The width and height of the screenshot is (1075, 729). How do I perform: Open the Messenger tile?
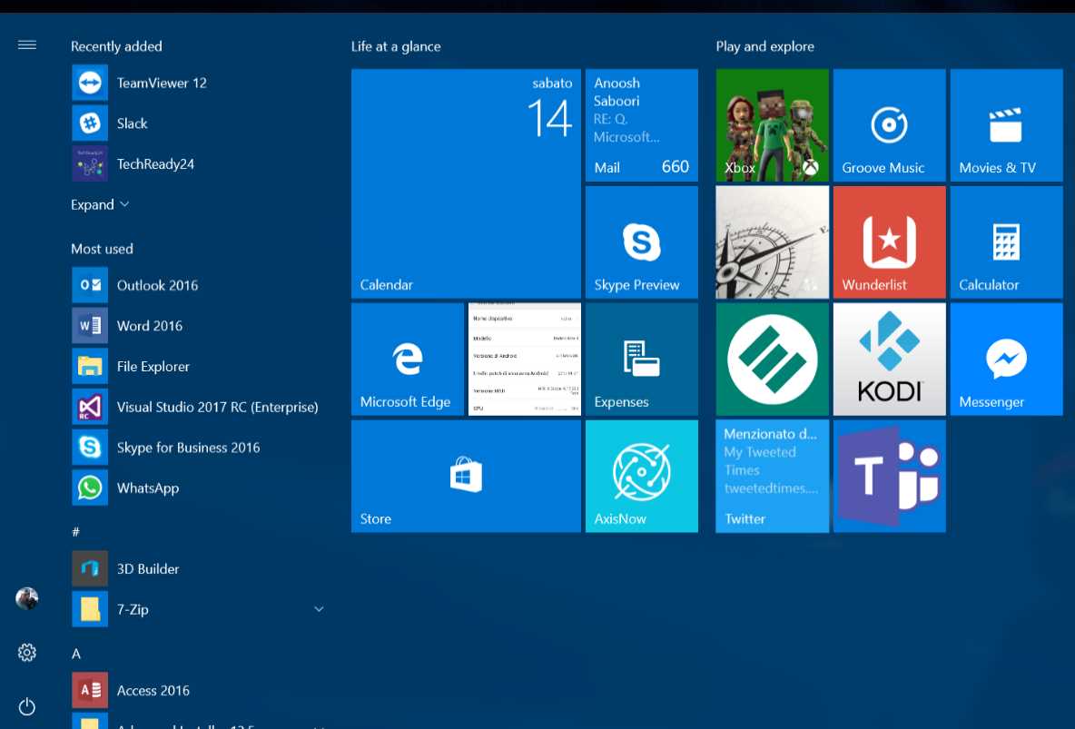1005,359
